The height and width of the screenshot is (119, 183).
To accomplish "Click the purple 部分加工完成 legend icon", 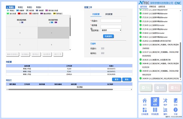I will [x=47, y=11].
